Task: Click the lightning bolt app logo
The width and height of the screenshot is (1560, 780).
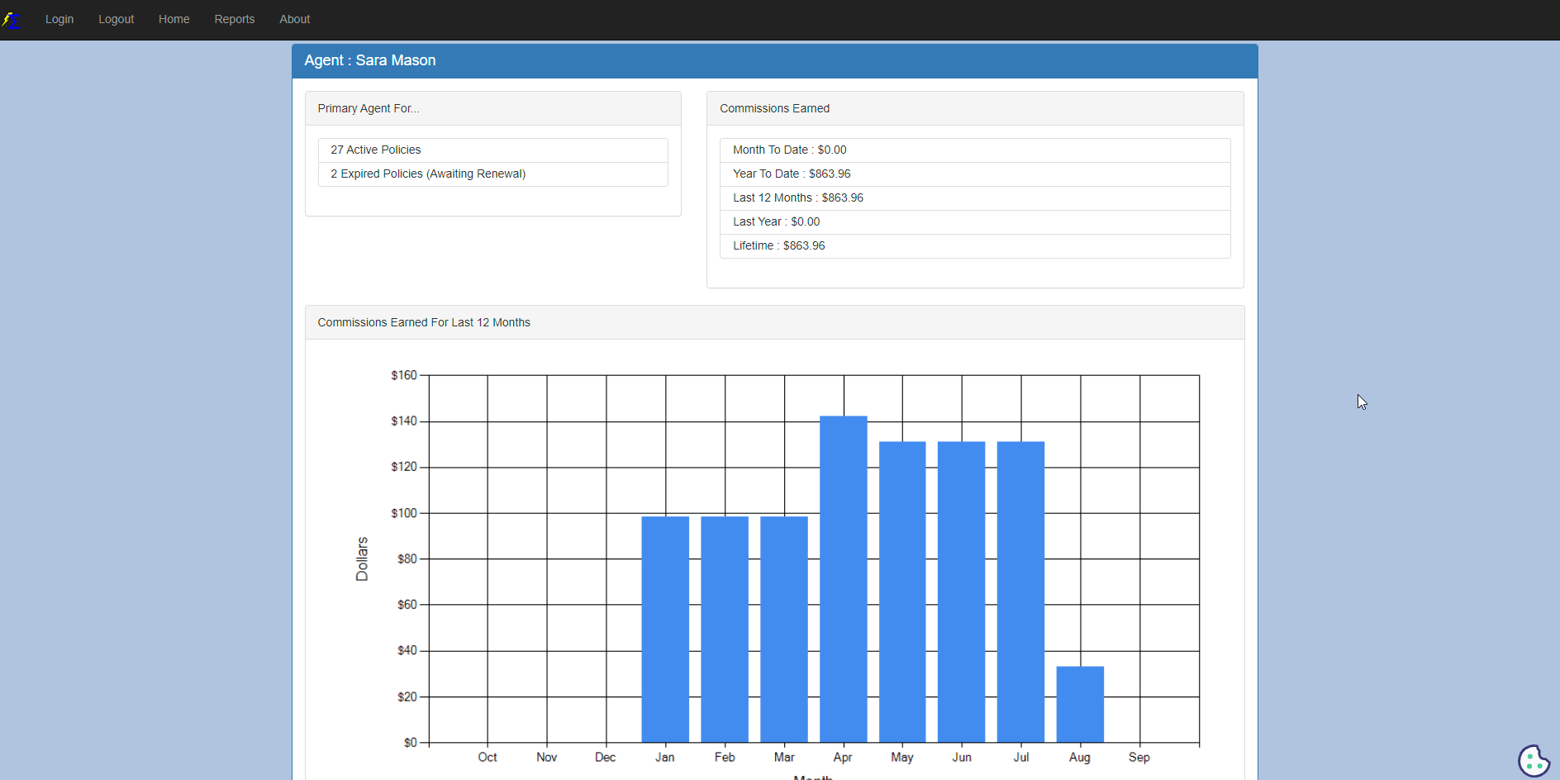Action: coord(13,19)
